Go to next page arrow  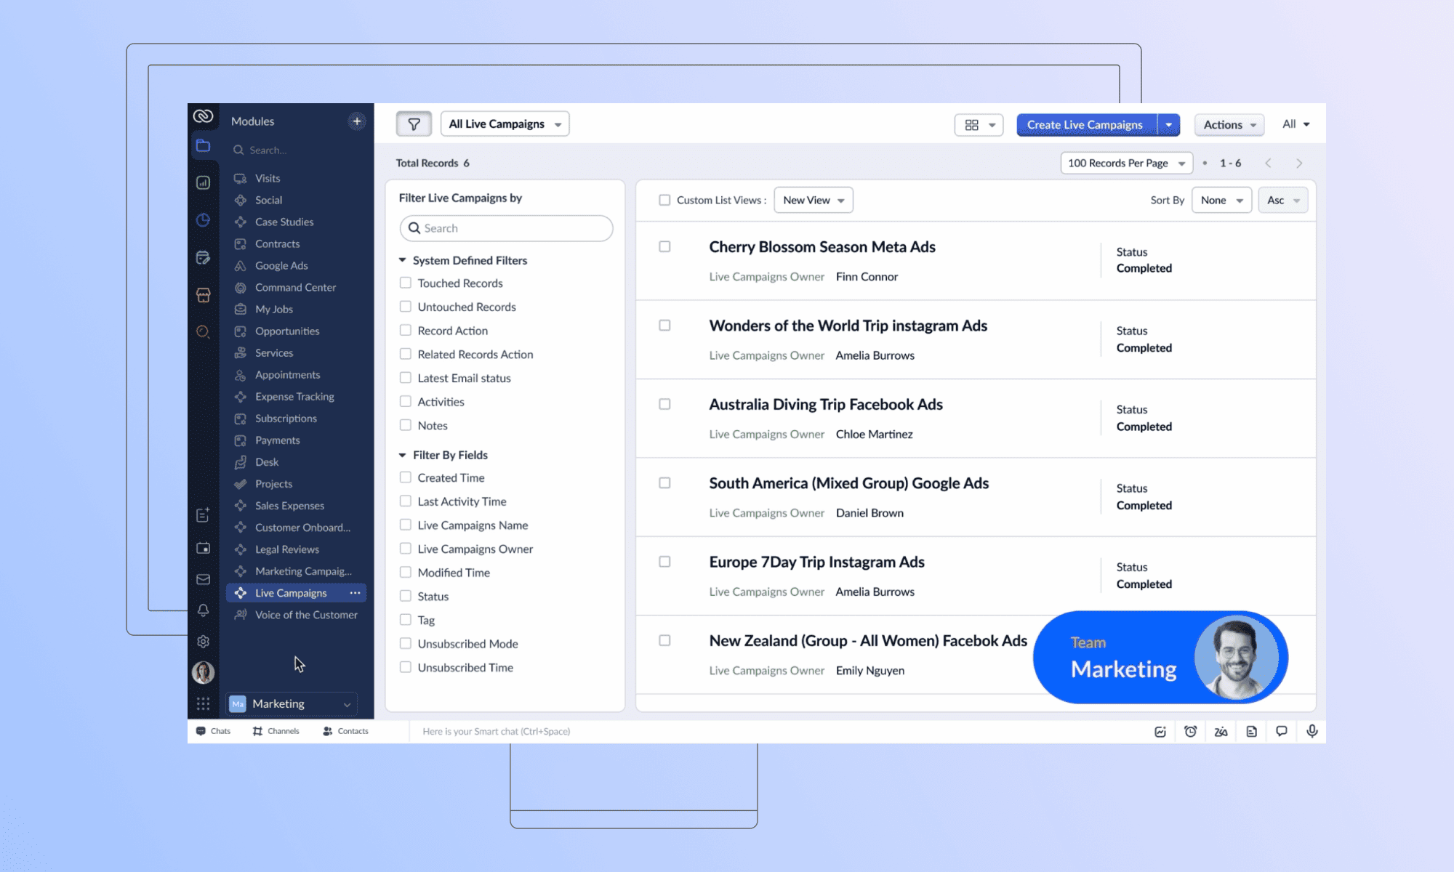(x=1299, y=163)
